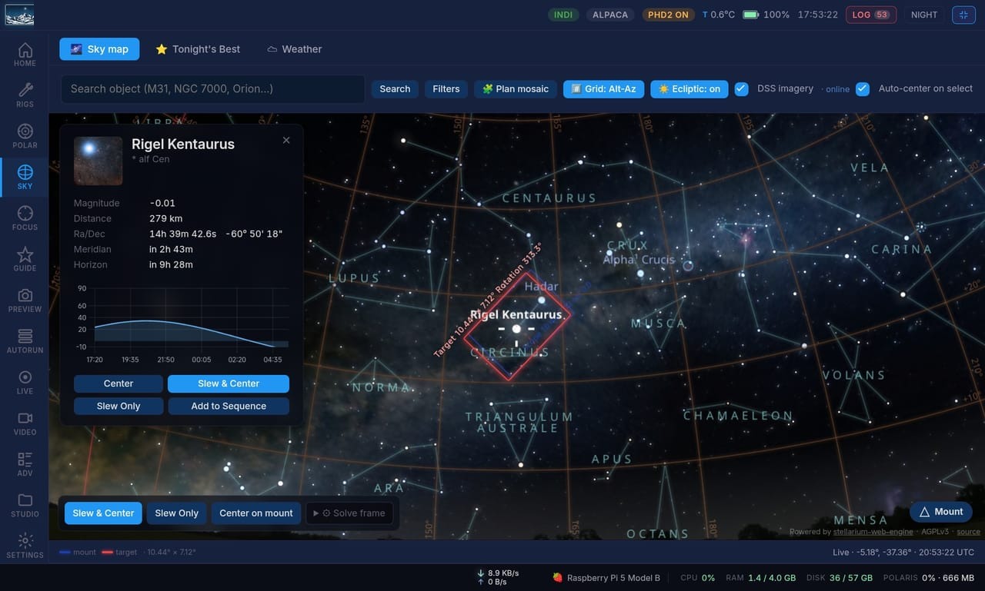Click the TRIANGULUM AUSTRALE label
985x591 pixels.
pyautogui.click(x=519, y=423)
